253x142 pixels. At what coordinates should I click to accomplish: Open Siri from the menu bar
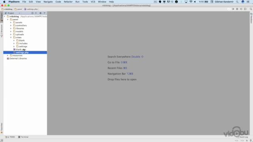coord(243,2)
